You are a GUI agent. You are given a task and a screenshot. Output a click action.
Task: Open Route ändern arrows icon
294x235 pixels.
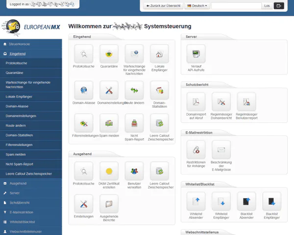coord(134,90)
